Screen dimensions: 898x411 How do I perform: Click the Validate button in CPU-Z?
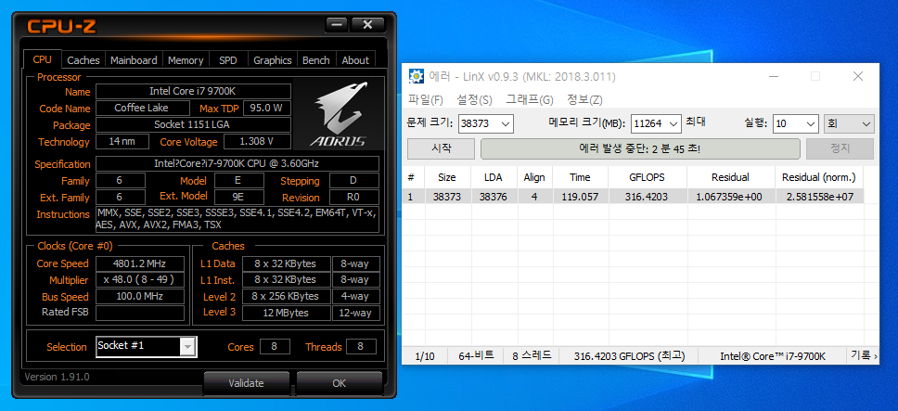pos(246,383)
